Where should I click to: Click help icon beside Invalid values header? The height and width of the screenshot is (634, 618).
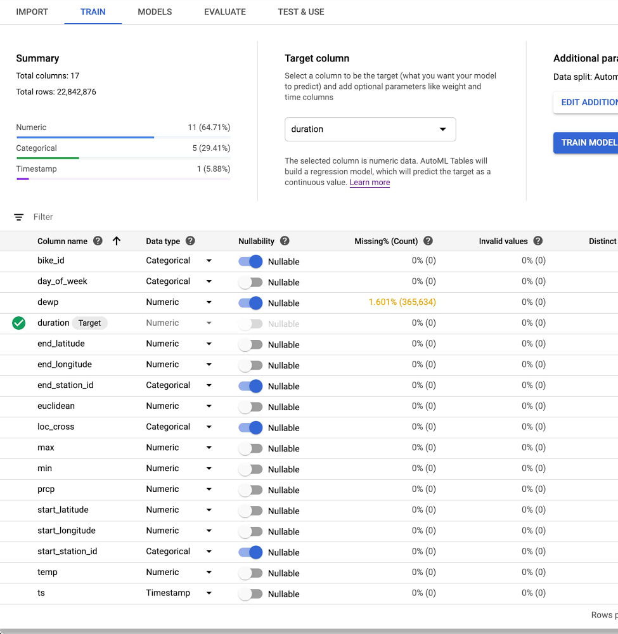[x=538, y=241]
